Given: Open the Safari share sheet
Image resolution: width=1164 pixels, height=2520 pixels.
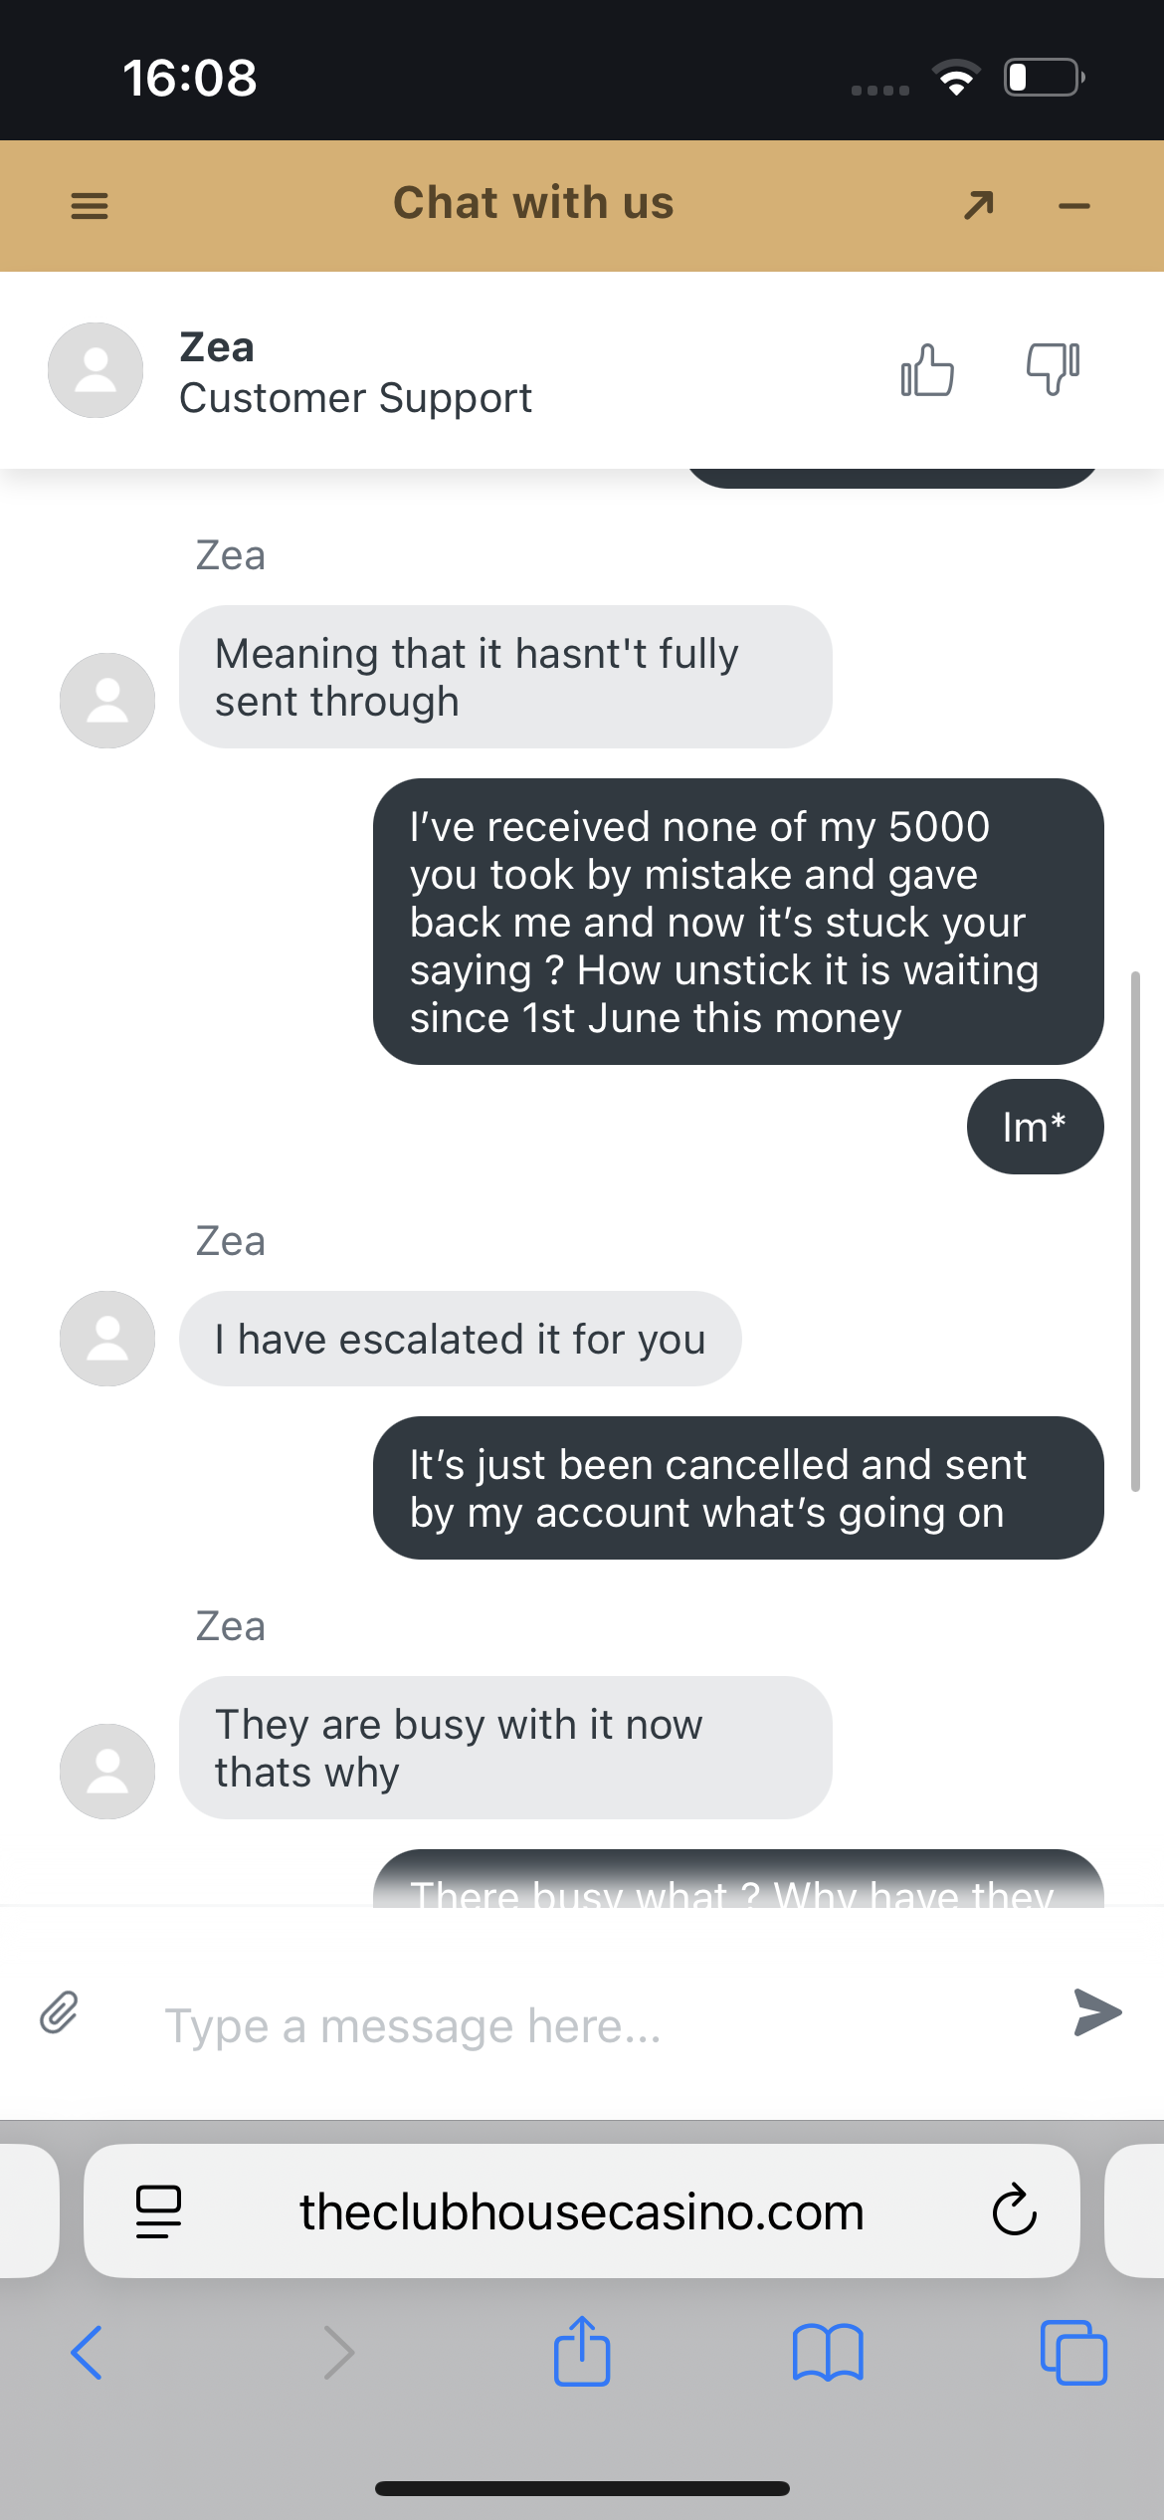Looking at the screenshot, I should point(582,2351).
